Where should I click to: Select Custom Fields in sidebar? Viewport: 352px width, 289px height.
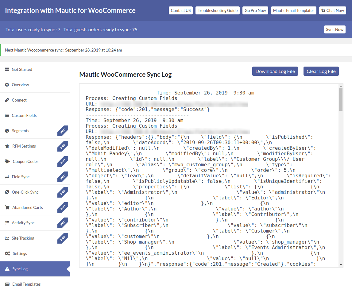click(35, 115)
